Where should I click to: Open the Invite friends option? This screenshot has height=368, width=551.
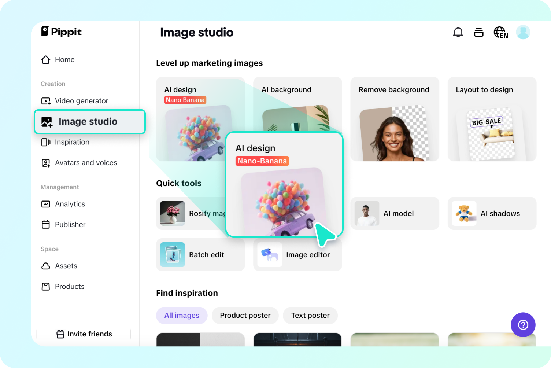point(84,334)
